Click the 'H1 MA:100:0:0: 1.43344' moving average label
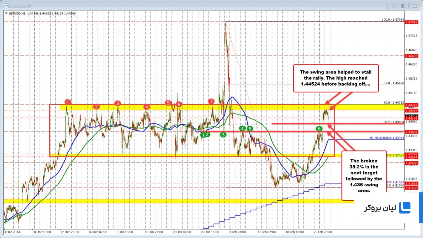This screenshot has height=238, width=423. click(387, 137)
